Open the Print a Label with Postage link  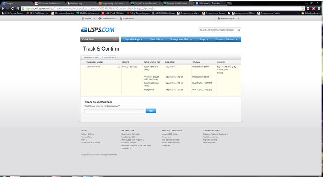click(133, 140)
